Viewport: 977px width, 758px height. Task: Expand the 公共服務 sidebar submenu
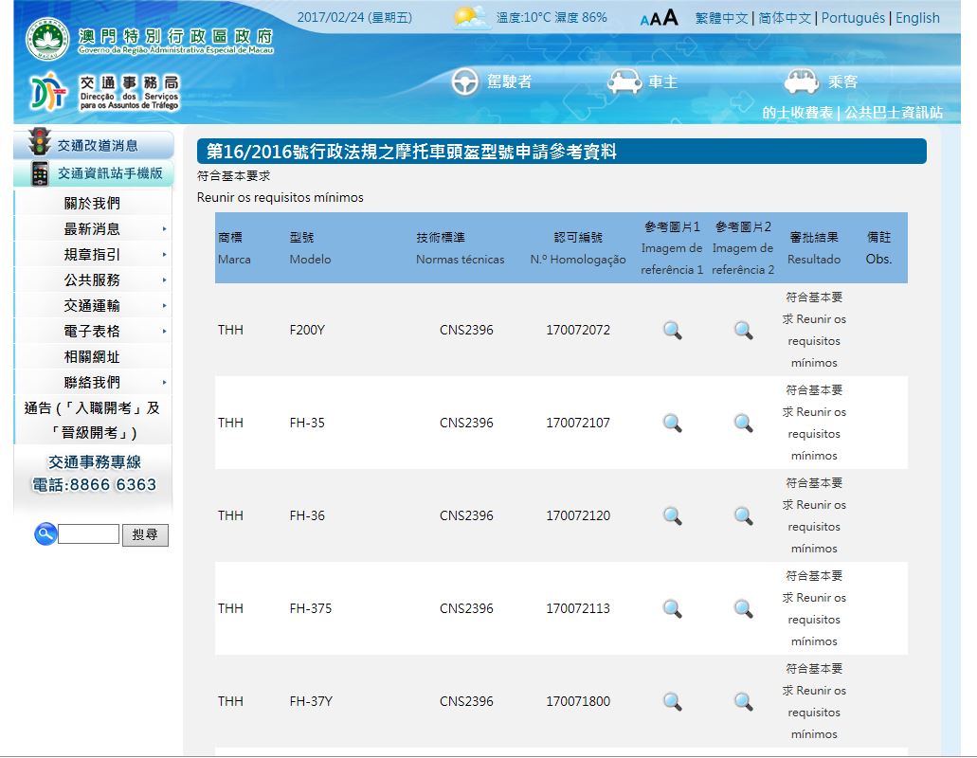point(164,280)
